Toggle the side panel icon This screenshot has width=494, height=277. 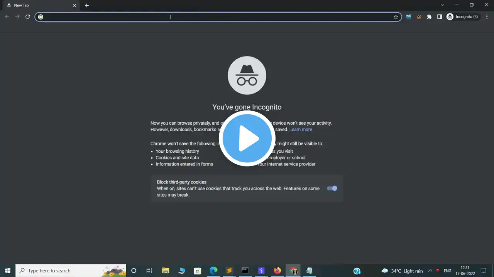point(439,17)
